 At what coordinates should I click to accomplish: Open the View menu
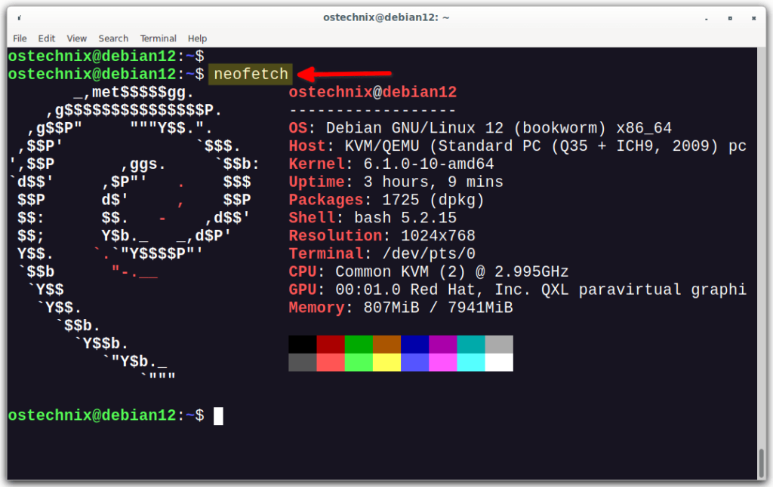(75, 38)
